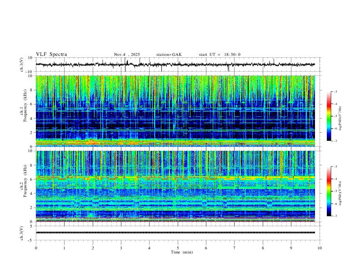Select the "start UT = 18:50: 0" text
The height and width of the screenshot is (278, 360).
click(x=220, y=55)
